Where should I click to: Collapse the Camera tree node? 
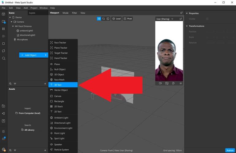tap(11, 22)
